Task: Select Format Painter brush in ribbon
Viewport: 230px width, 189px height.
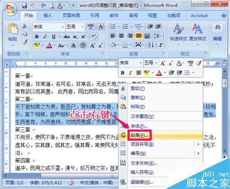Action: click(25, 41)
